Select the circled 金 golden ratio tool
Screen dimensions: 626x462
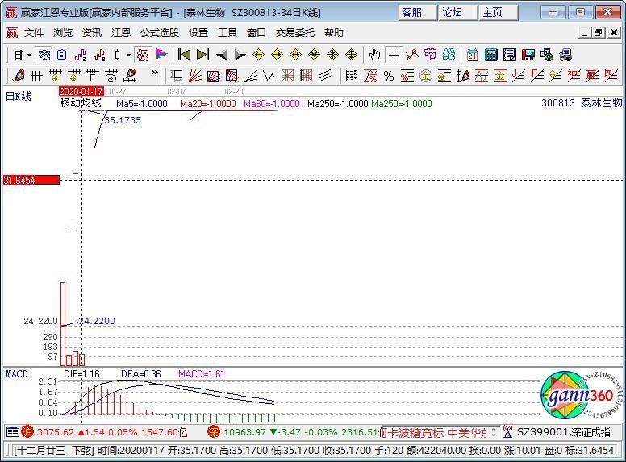pyautogui.click(x=426, y=76)
